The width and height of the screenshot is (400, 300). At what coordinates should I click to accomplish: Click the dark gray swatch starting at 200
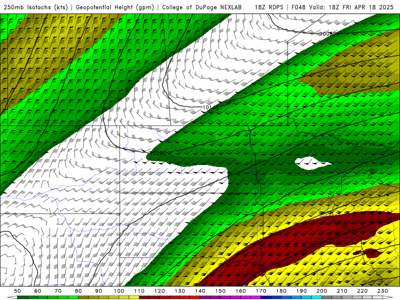tap(327, 297)
